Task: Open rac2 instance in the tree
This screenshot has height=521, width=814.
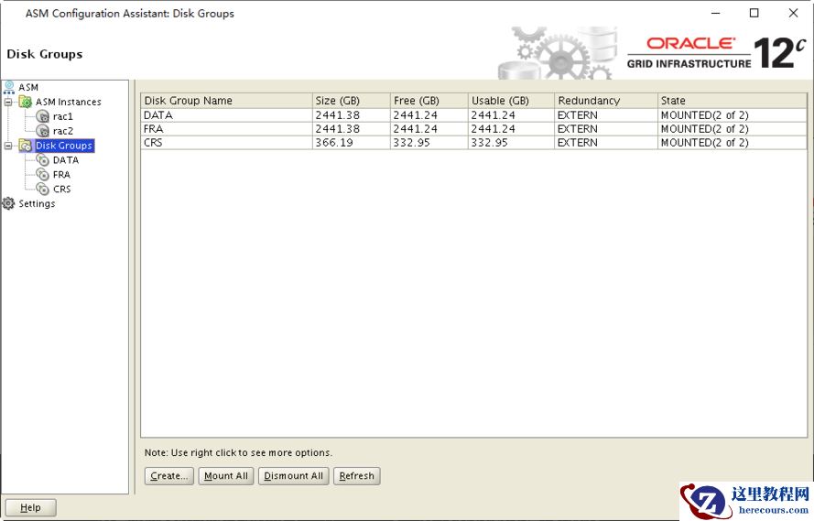Action: (63, 131)
